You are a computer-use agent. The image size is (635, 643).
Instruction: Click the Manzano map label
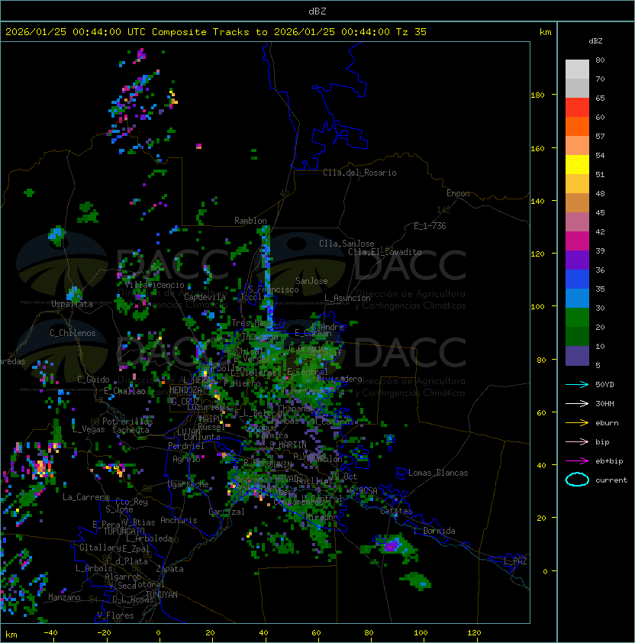64,597
